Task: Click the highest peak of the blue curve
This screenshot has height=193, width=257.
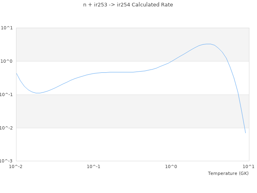Action: click(x=208, y=44)
